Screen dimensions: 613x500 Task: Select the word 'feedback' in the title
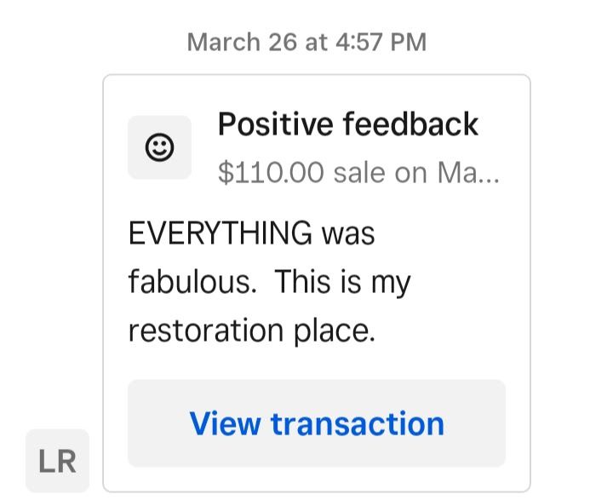point(410,124)
